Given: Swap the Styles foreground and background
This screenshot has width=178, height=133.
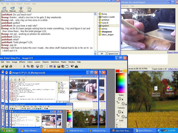Looking at the screenshot, I should coord(118,103).
